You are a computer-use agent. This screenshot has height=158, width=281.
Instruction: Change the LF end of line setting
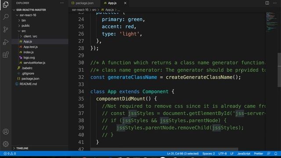[x=232, y=154]
